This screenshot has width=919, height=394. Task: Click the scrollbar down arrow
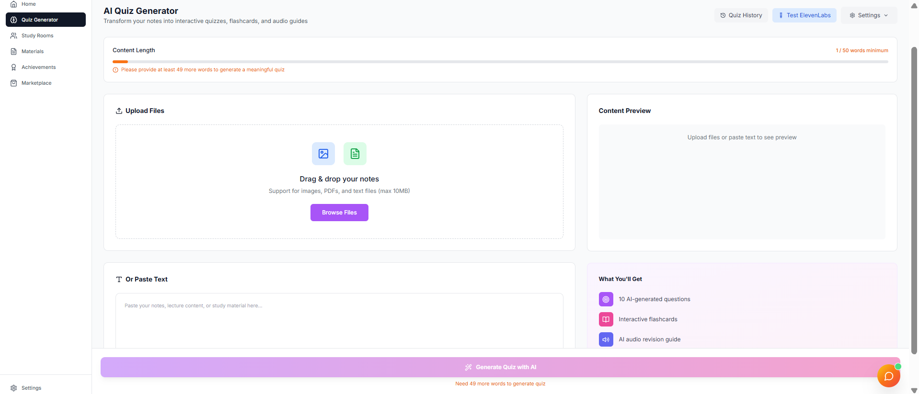(x=914, y=390)
